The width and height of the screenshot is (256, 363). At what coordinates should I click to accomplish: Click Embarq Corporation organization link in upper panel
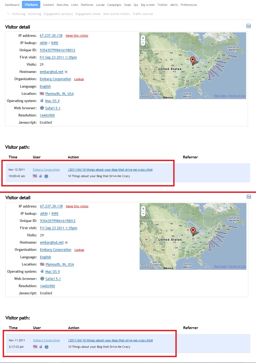point(55,79)
